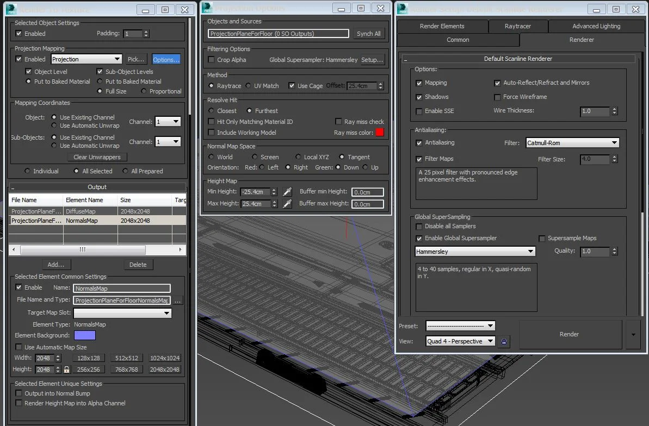The image size is (649, 426).
Task: Adjust Padding spinner arrows
Action: [x=146, y=34]
